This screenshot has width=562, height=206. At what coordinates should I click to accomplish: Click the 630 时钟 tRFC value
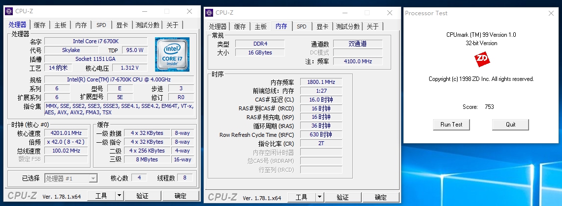pyautogui.click(x=321, y=134)
